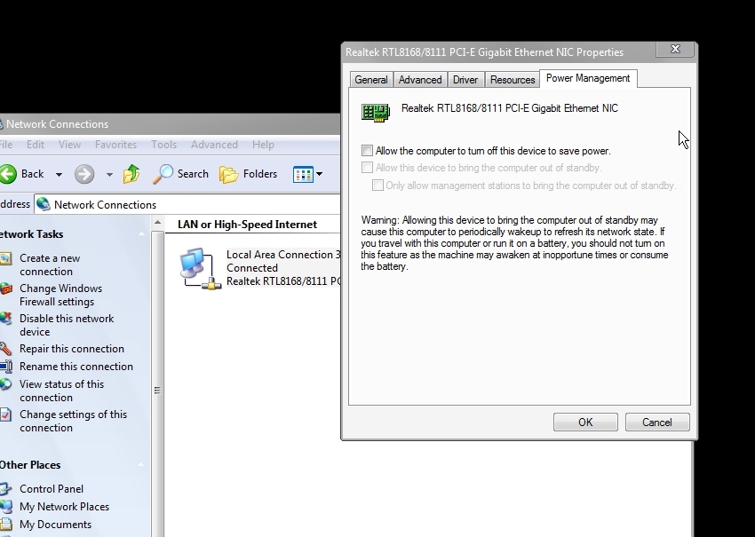Open the Advanced menu in menu bar
Viewport: 755px width, 537px height.
click(214, 145)
